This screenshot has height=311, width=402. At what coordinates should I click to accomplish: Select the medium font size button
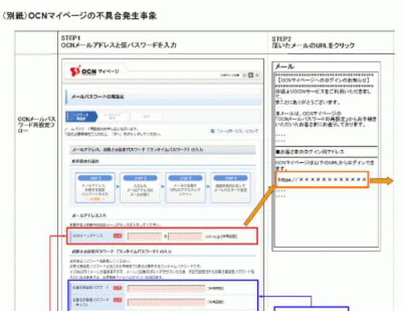[x=251, y=75]
